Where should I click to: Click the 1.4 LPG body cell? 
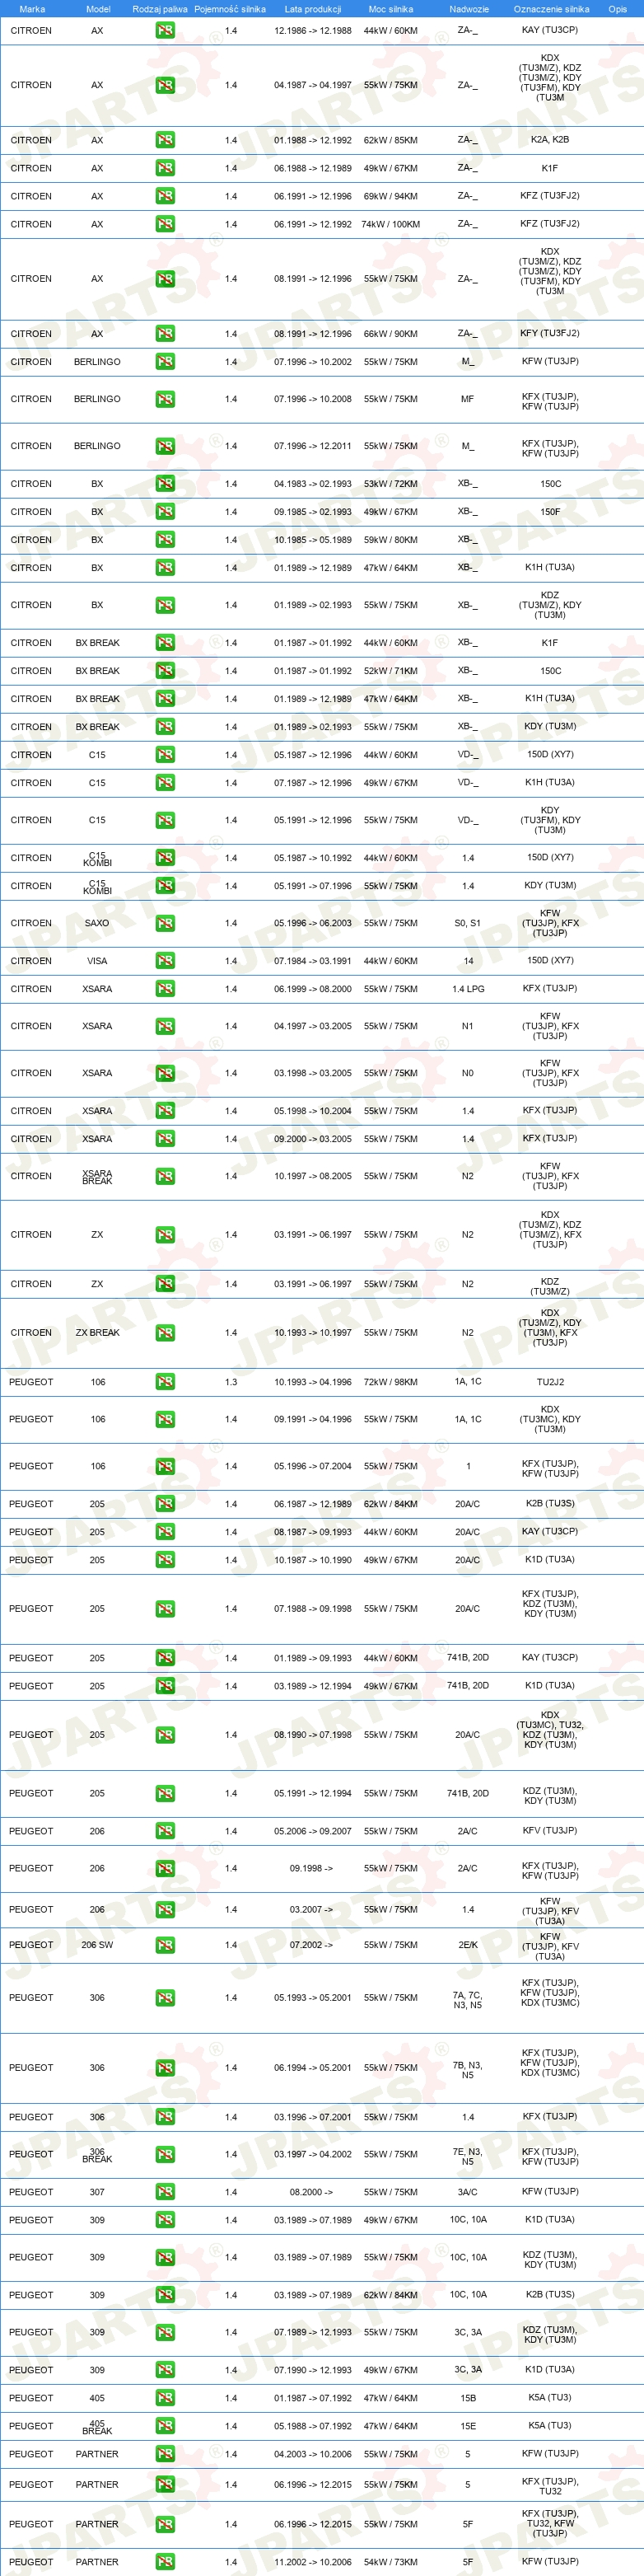(468, 989)
